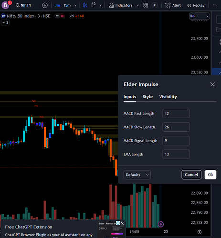The width and height of the screenshot is (221, 238).
Task: Select the 15m timeframe
Action: pos(67,5)
